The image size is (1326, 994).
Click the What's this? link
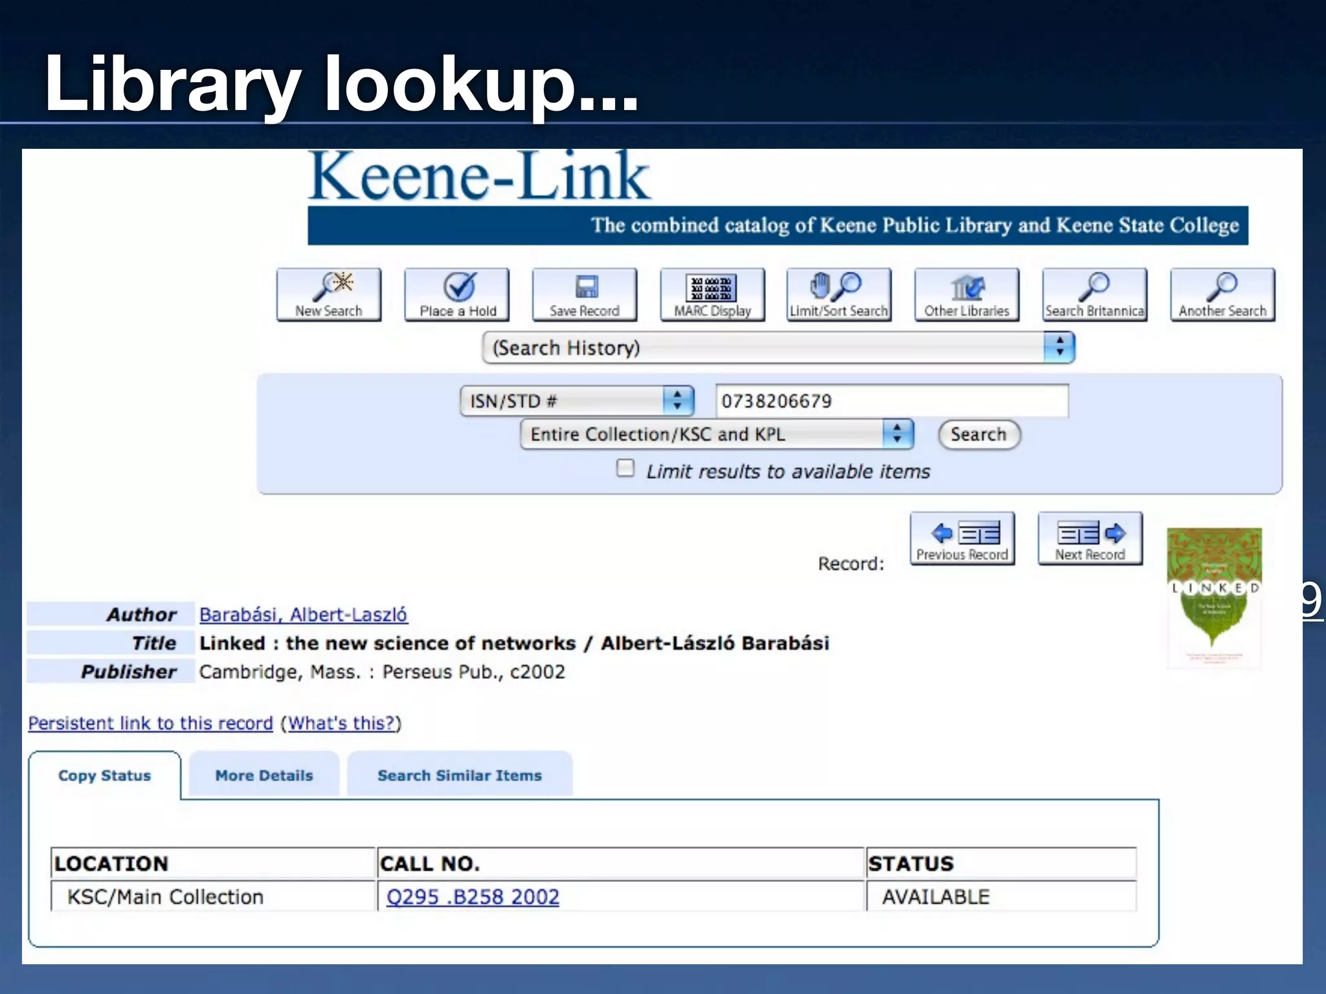pyautogui.click(x=341, y=723)
